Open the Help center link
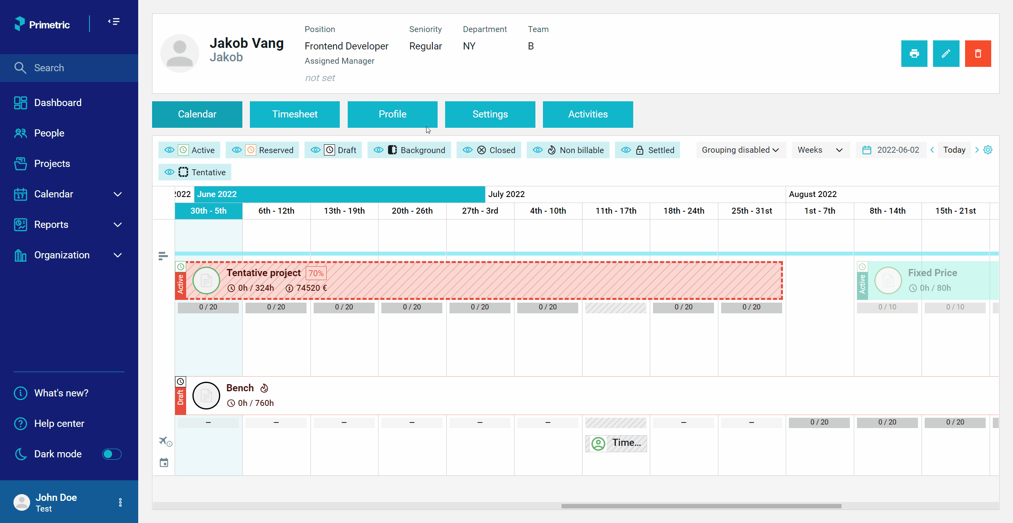This screenshot has width=1013, height=523. (x=59, y=423)
